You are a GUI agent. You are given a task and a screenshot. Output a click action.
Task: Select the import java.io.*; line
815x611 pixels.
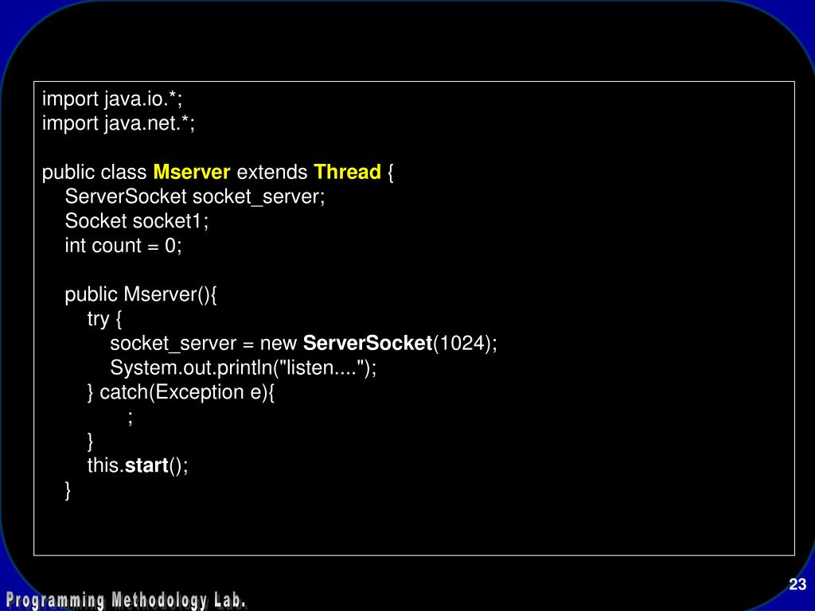[x=112, y=99]
